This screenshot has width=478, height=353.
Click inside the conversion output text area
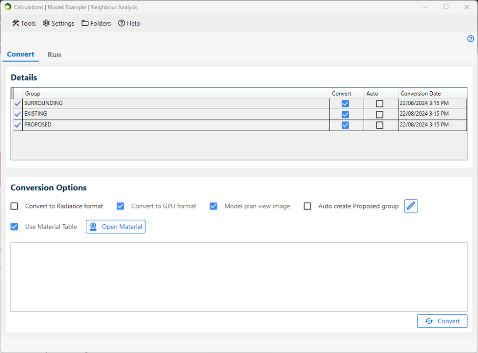pos(239,277)
